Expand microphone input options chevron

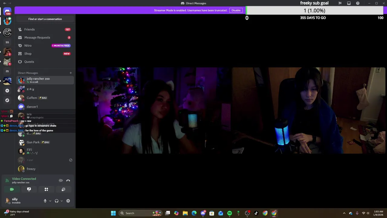click(50, 201)
